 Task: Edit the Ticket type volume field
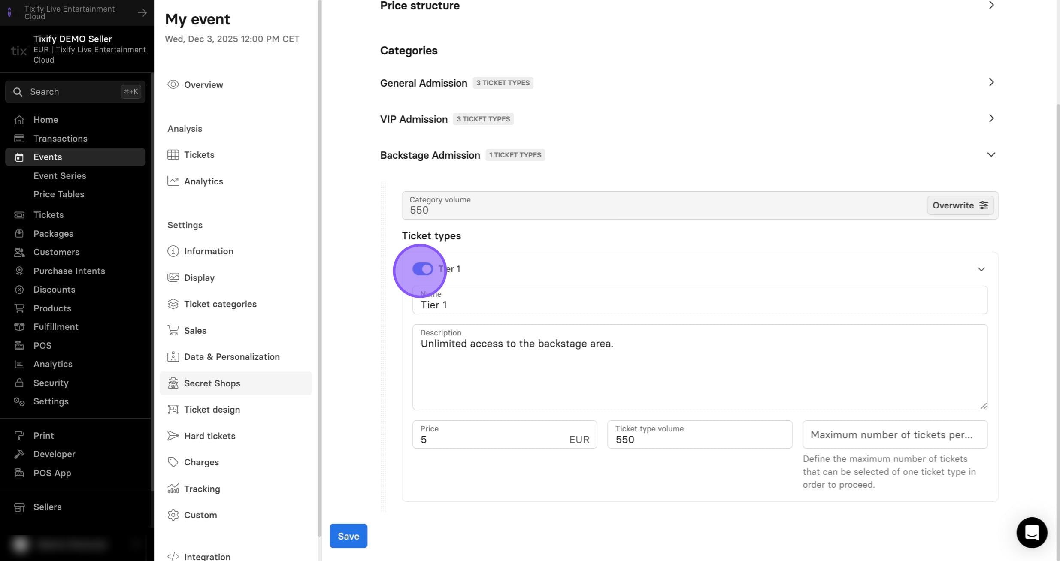point(700,434)
